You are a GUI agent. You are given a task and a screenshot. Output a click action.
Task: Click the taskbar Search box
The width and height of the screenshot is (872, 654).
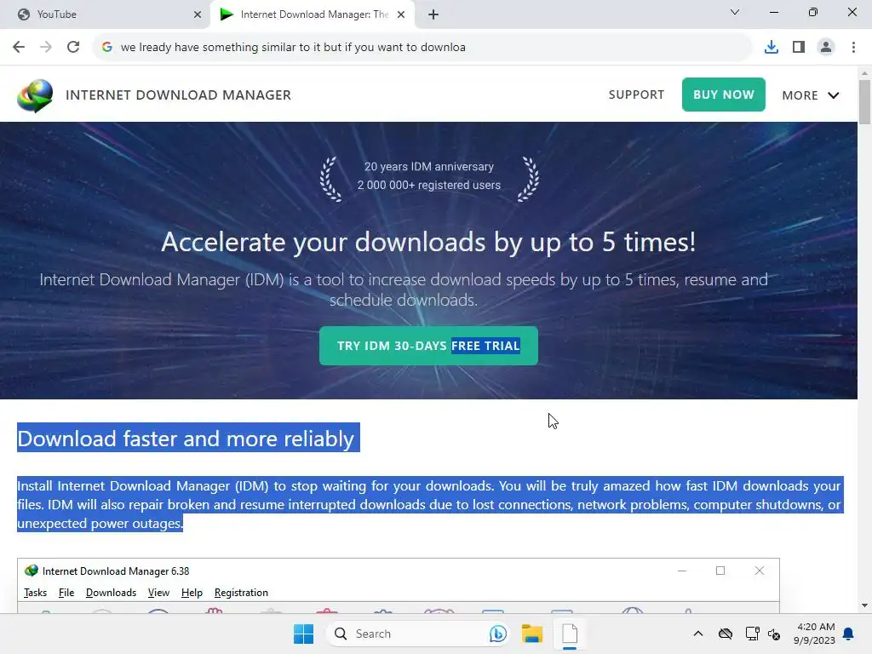(x=417, y=634)
